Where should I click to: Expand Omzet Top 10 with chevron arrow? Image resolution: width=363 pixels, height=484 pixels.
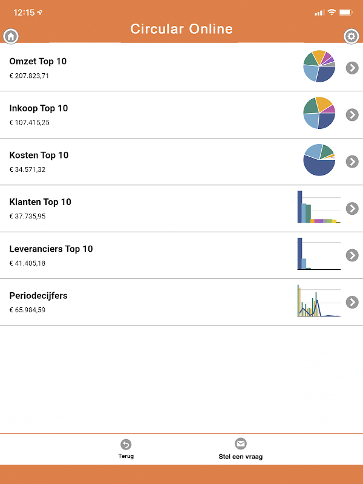(x=352, y=68)
